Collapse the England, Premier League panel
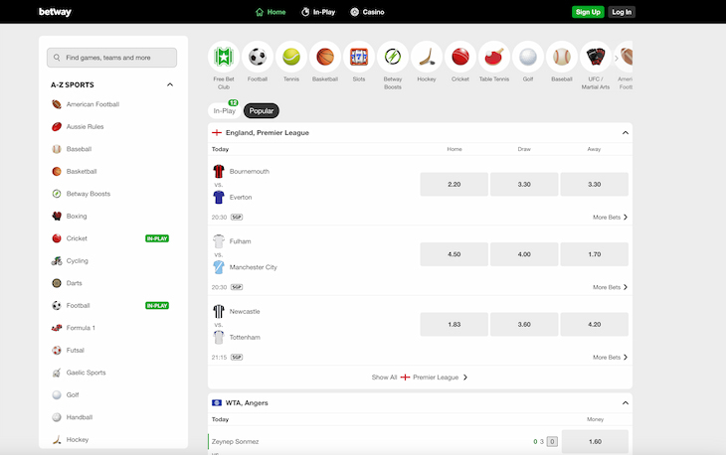 click(x=626, y=133)
